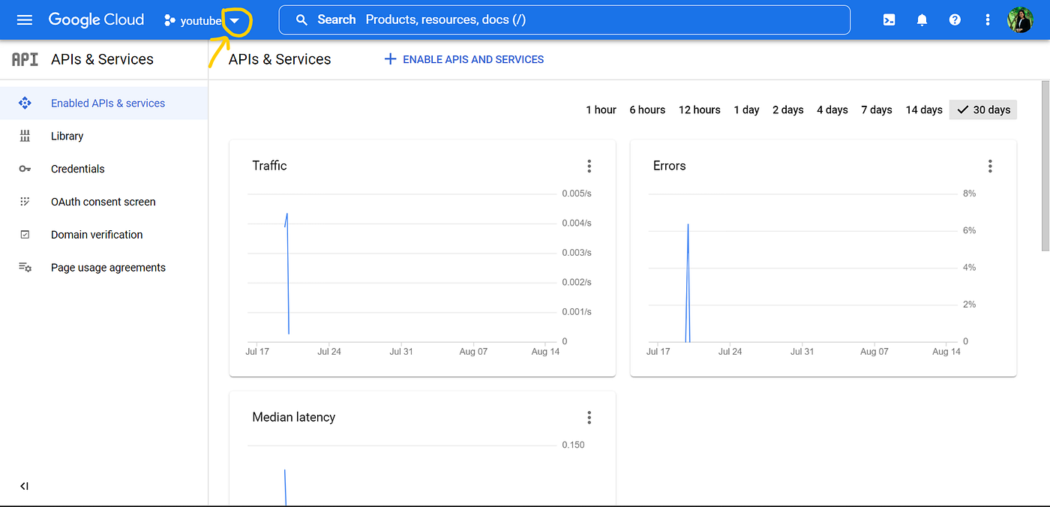Select the 30 days time range

pyautogui.click(x=983, y=109)
